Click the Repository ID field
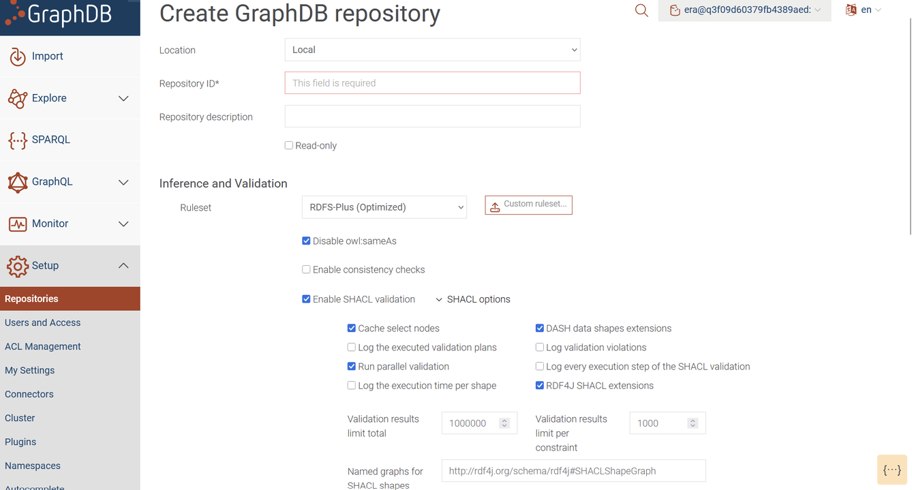This screenshot has height=490, width=912. [432, 82]
